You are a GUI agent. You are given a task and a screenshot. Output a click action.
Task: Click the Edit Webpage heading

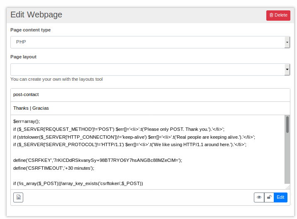(37, 15)
